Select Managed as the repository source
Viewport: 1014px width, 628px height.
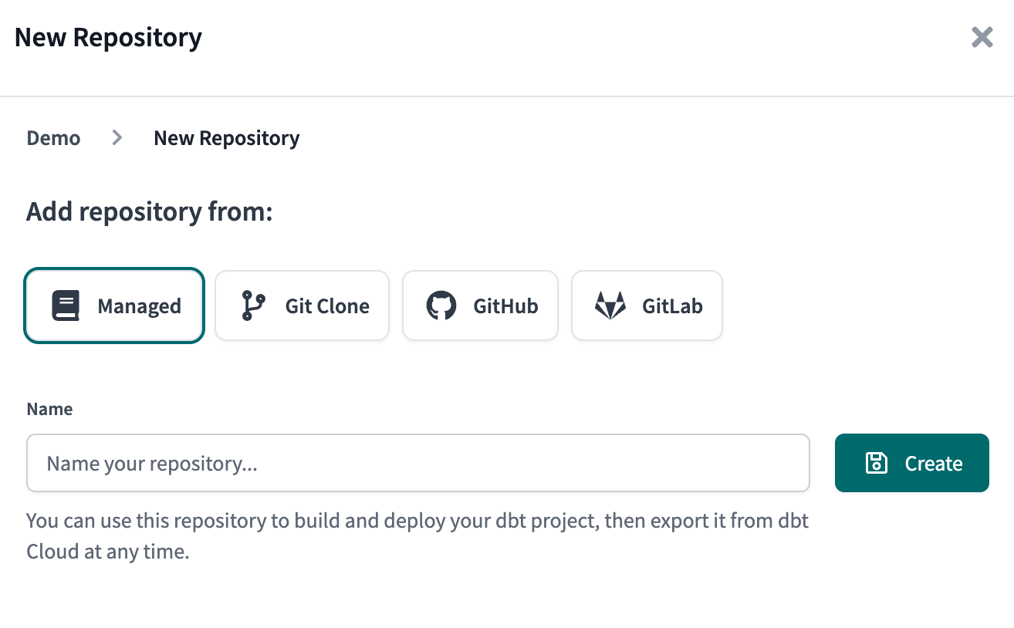point(114,306)
